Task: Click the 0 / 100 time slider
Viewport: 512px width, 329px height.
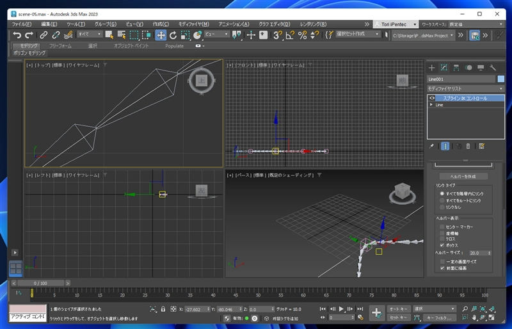Action: coord(40,283)
